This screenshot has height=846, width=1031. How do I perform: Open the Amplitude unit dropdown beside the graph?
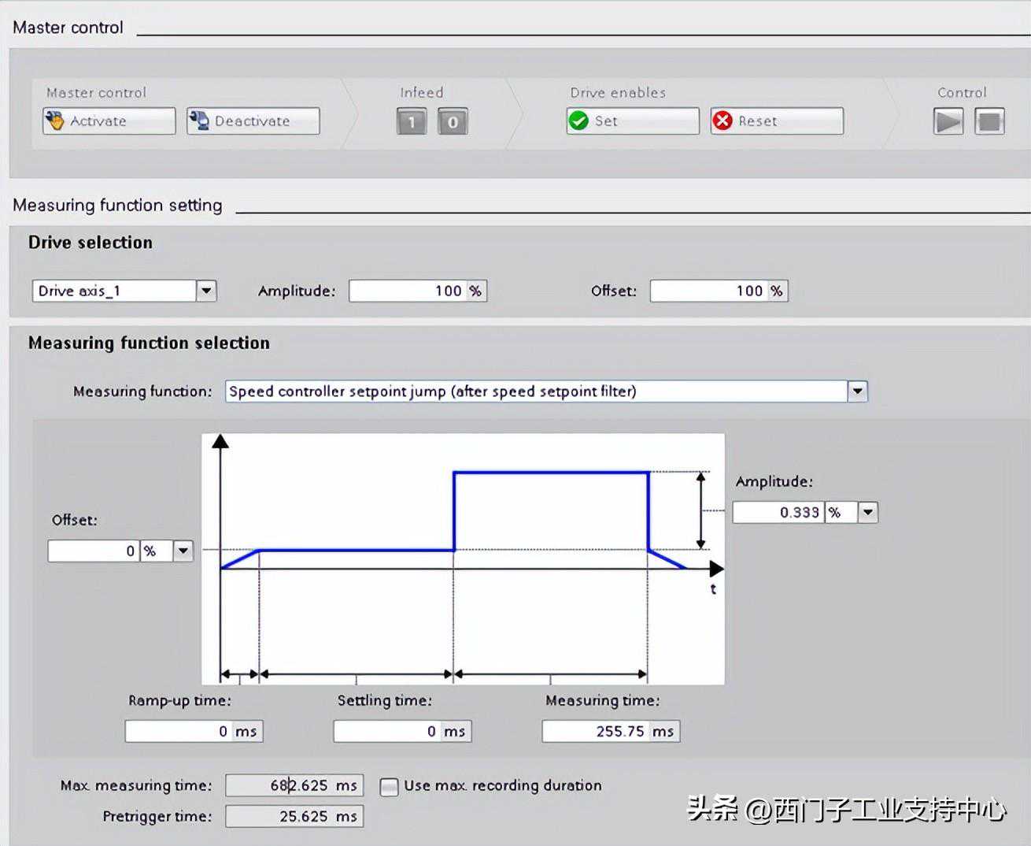[x=867, y=512]
